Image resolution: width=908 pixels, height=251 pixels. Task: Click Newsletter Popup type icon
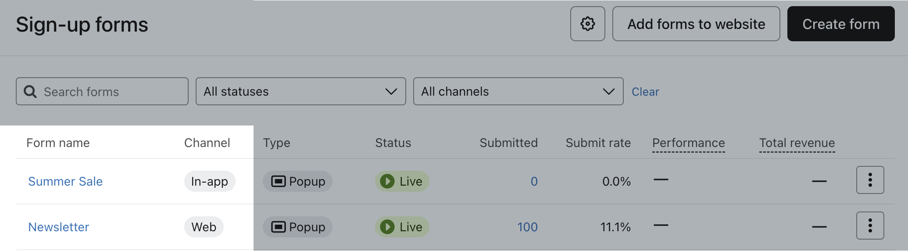[279, 227]
